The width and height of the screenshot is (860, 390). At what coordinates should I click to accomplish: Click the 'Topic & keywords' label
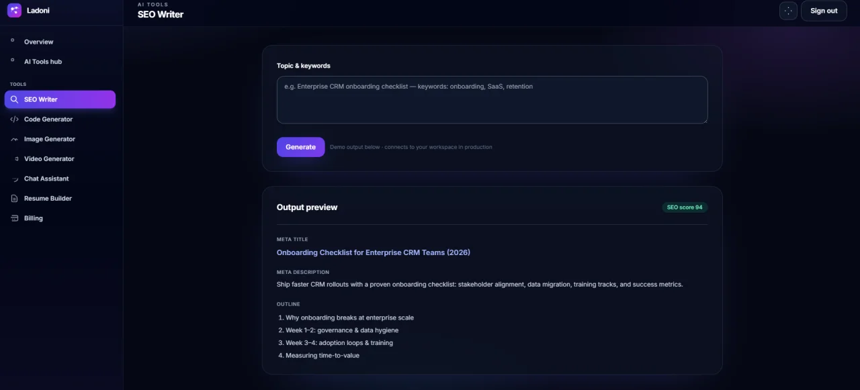[x=304, y=66]
